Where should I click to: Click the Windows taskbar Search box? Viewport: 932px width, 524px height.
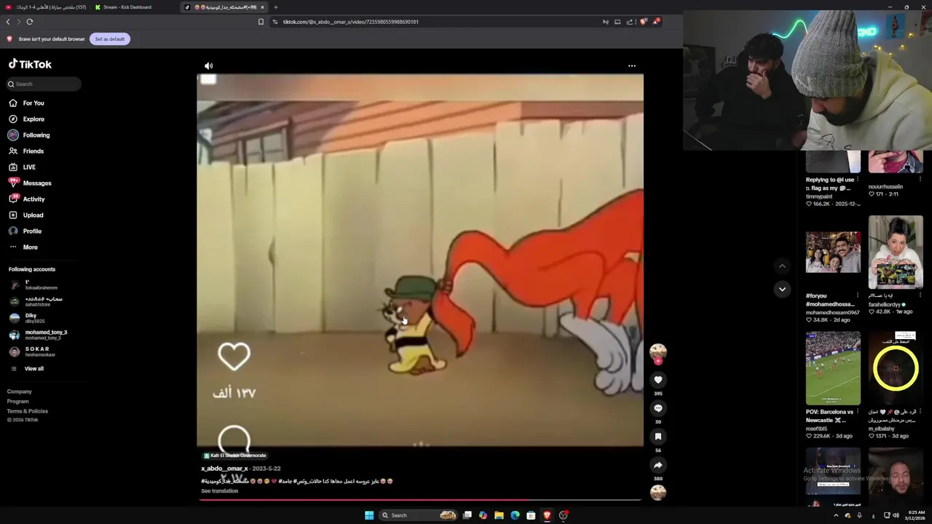tap(417, 515)
